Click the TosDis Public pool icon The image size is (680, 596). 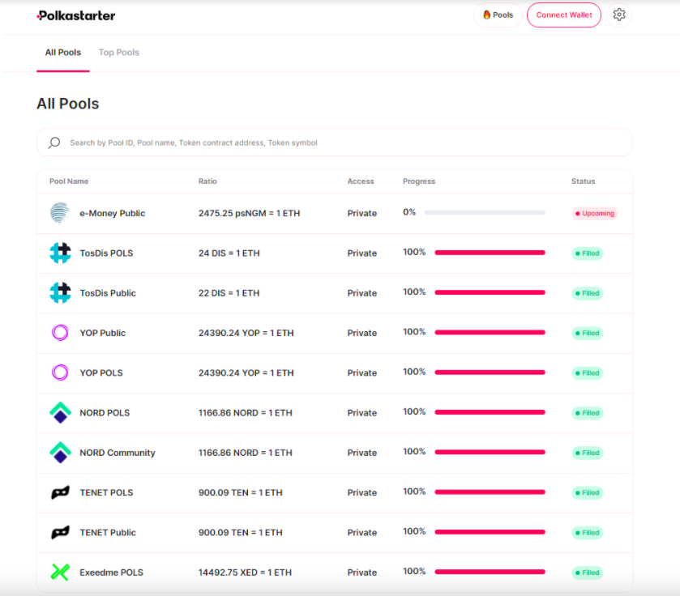tap(60, 293)
